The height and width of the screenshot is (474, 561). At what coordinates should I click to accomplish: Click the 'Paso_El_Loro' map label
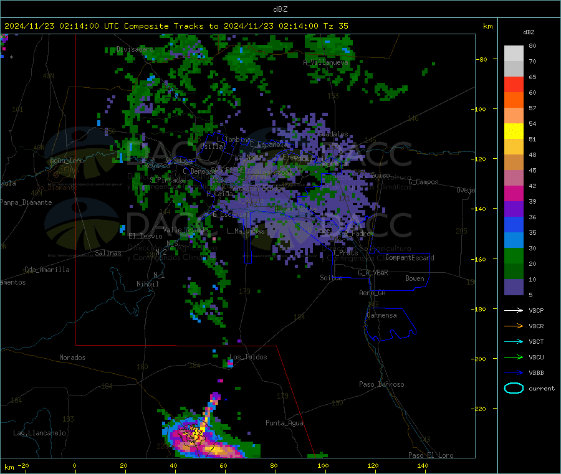[431, 455]
